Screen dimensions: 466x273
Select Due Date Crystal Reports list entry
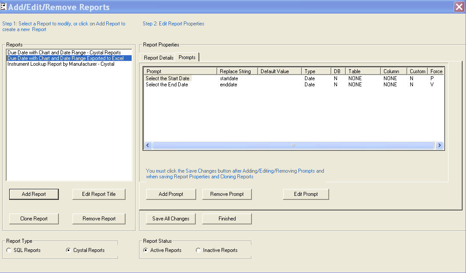pyautogui.click(x=64, y=53)
